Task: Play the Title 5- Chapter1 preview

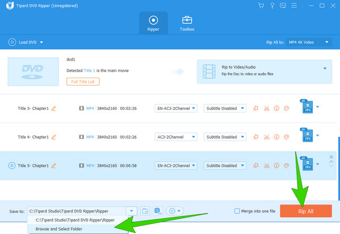Action: pyautogui.click(x=12, y=165)
